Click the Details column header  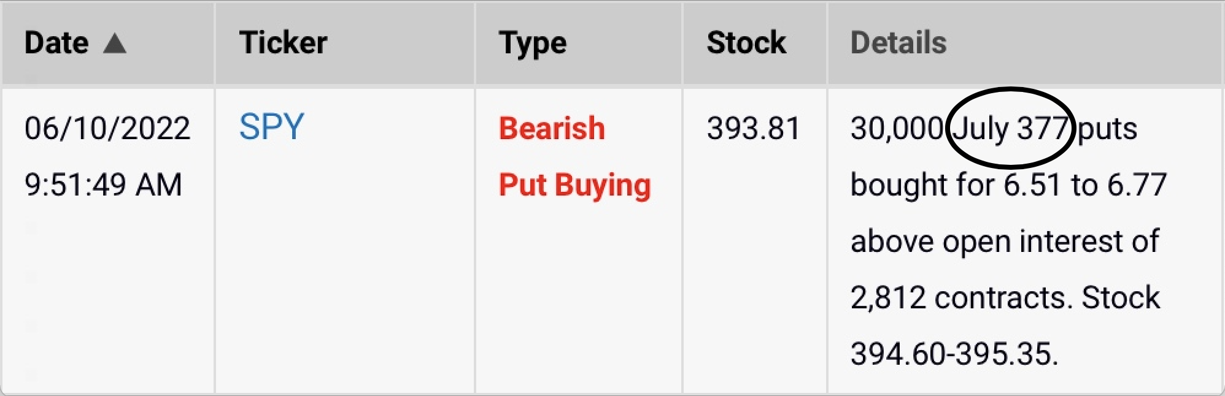898,43
